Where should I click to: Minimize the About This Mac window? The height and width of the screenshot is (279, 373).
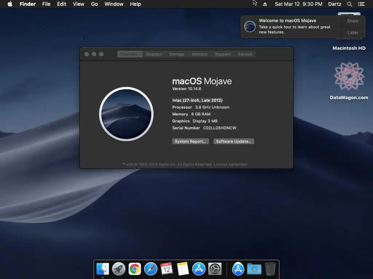(x=94, y=54)
